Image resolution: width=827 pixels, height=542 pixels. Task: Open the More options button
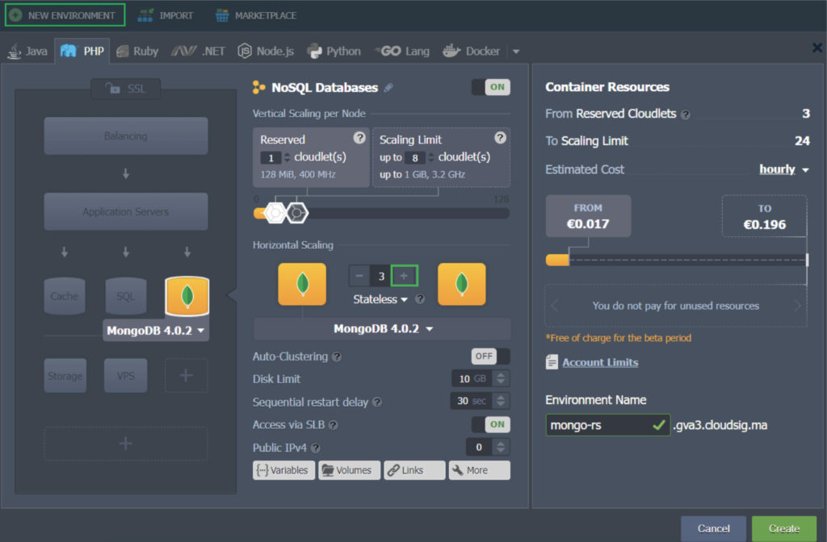480,470
